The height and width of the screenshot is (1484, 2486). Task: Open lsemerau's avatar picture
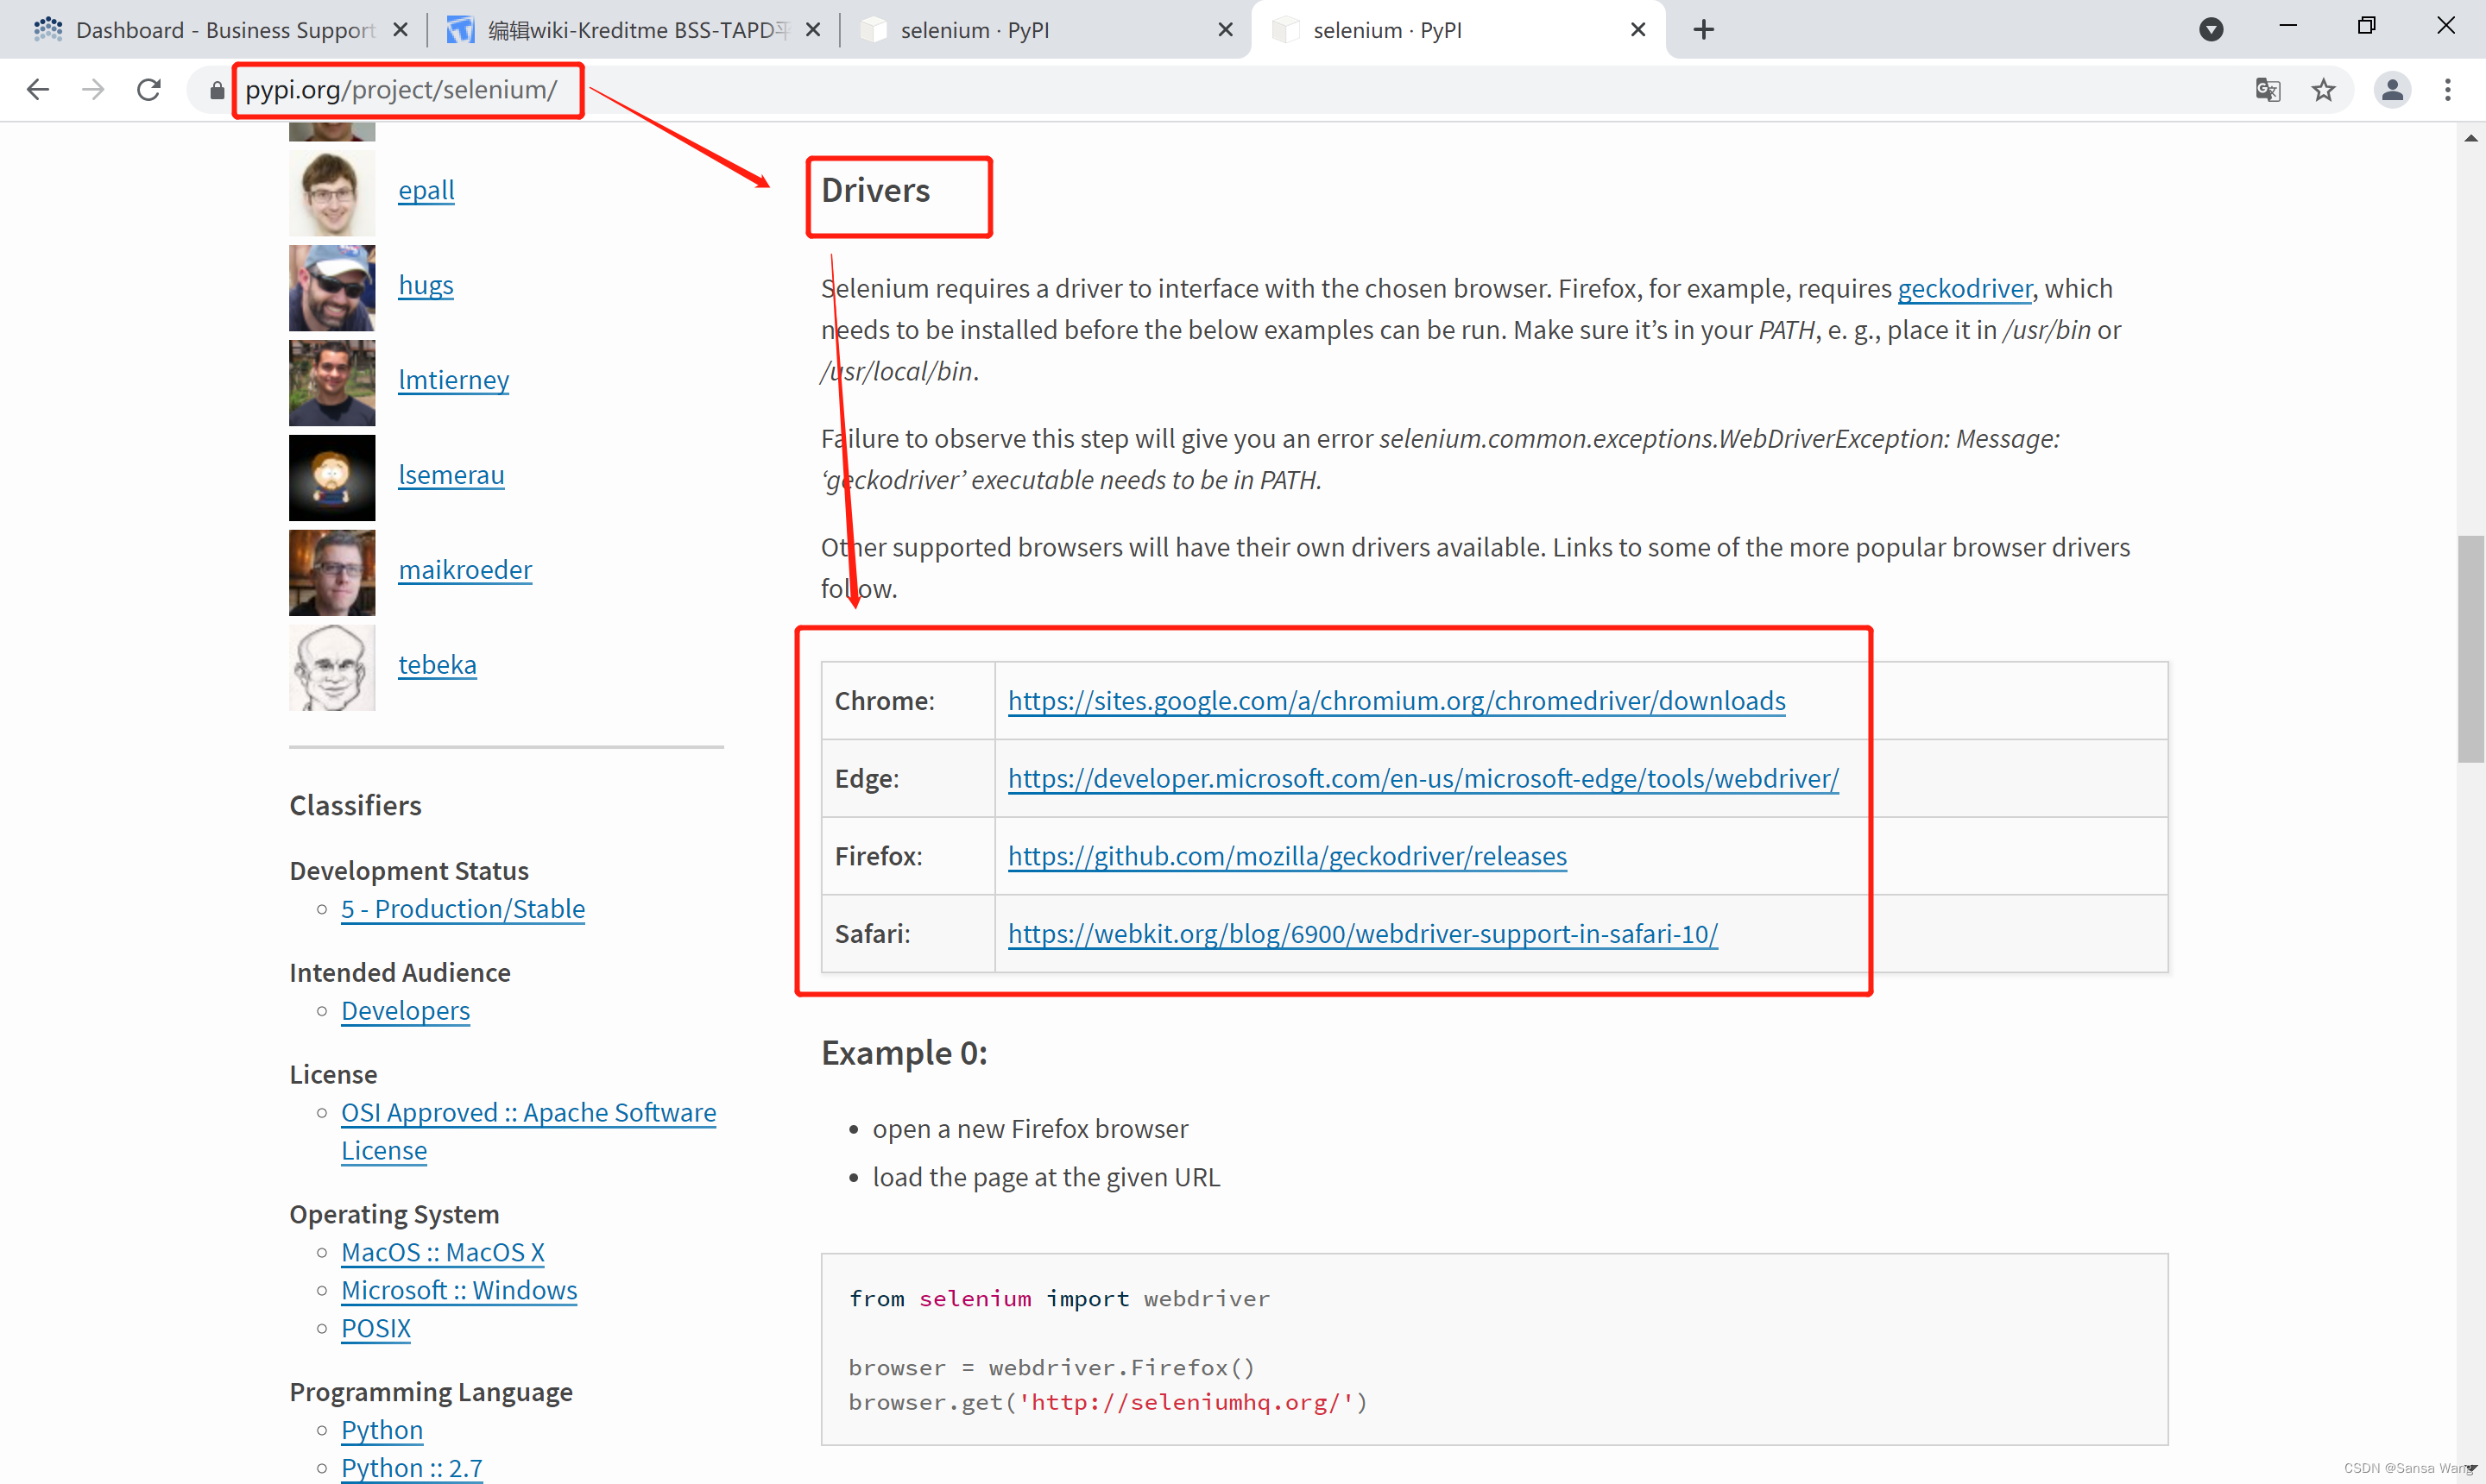pyautogui.click(x=332, y=478)
